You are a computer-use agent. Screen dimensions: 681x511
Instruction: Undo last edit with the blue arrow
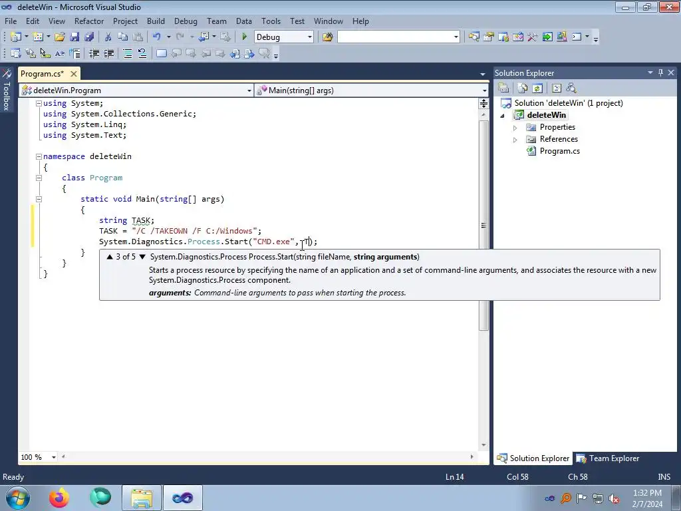pyautogui.click(x=157, y=37)
